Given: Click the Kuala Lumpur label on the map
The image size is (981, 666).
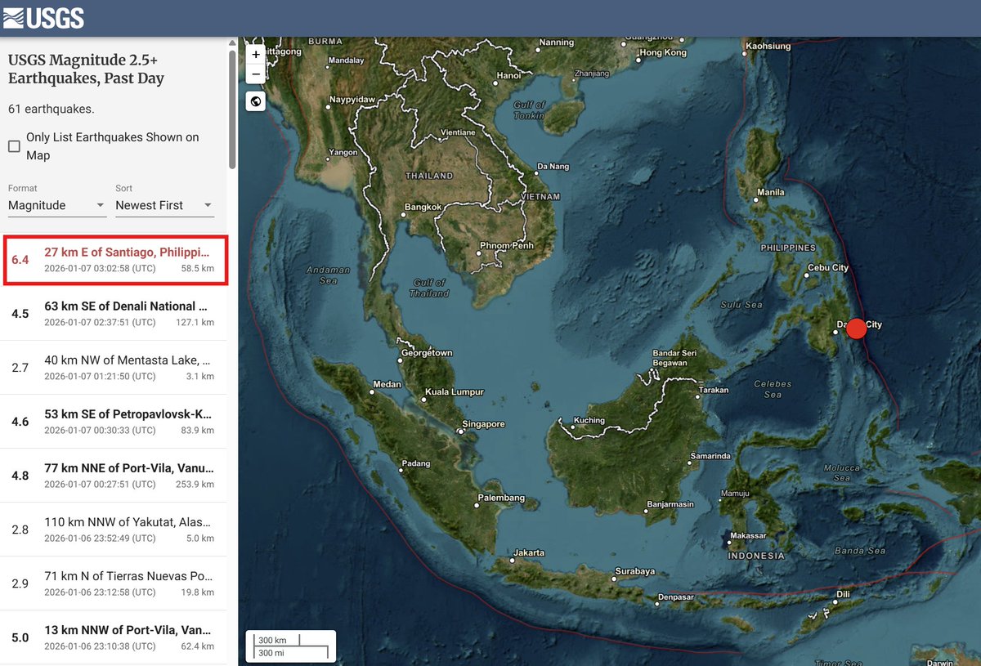Looking at the screenshot, I should coord(456,392).
